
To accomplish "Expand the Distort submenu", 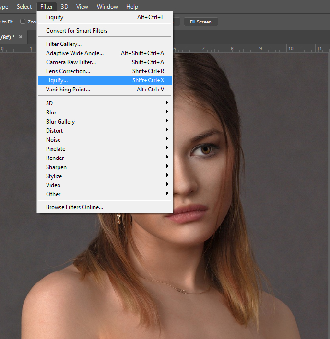I will coord(54,131).
